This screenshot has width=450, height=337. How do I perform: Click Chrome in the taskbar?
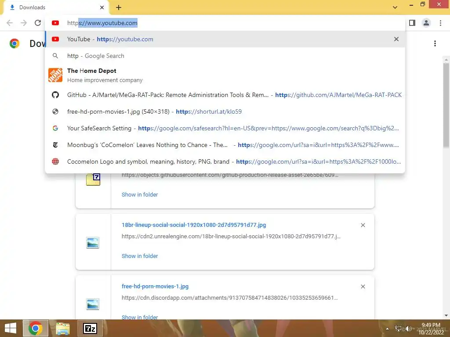(36, 328)
